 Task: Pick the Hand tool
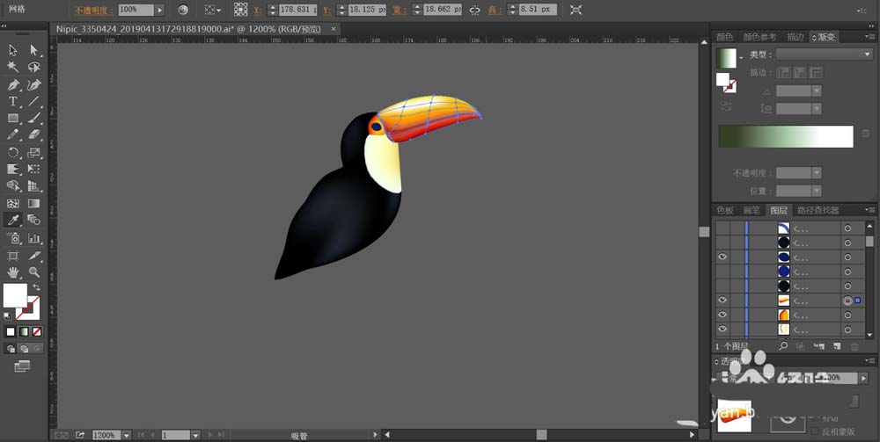tap(13, 272)
